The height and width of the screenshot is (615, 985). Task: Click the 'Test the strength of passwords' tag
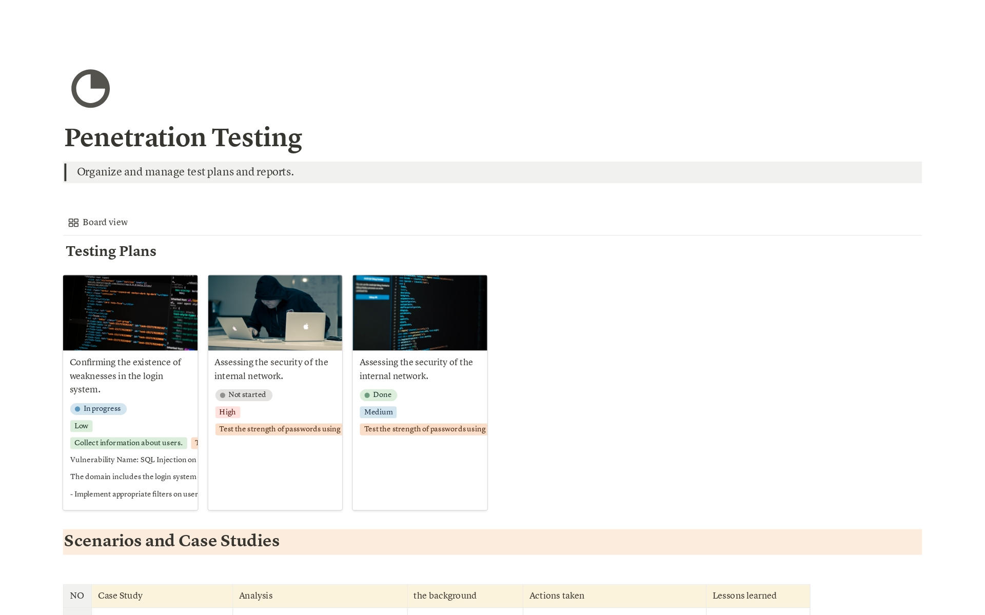tap(279, 429)
